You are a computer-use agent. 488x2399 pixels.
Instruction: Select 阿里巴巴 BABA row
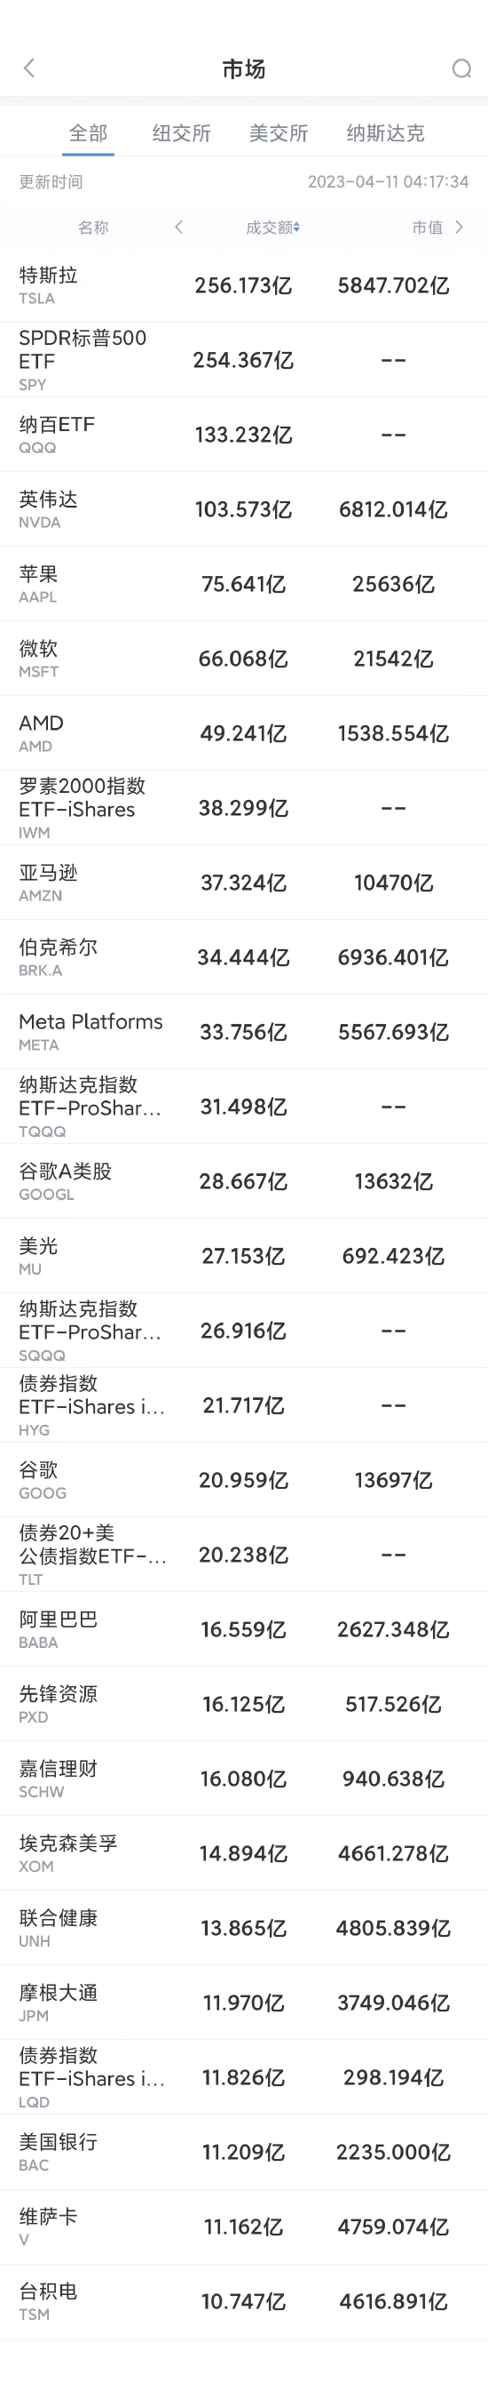coord(243,1629)
